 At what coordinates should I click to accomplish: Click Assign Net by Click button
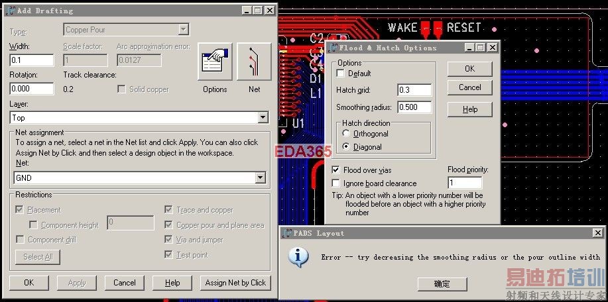pyautogui.click(x=235, y=283)
